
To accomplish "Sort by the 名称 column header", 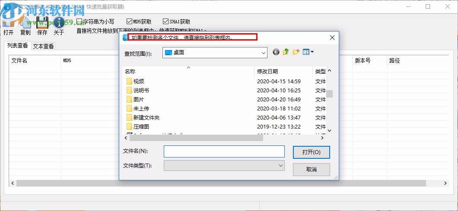I will click(188, 71).
